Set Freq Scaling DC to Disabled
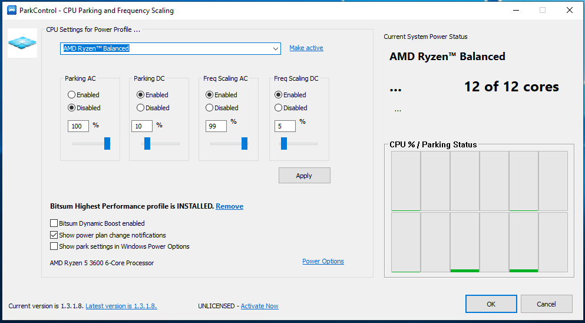This screenshot has height=323, width=585. pos(279,108)
